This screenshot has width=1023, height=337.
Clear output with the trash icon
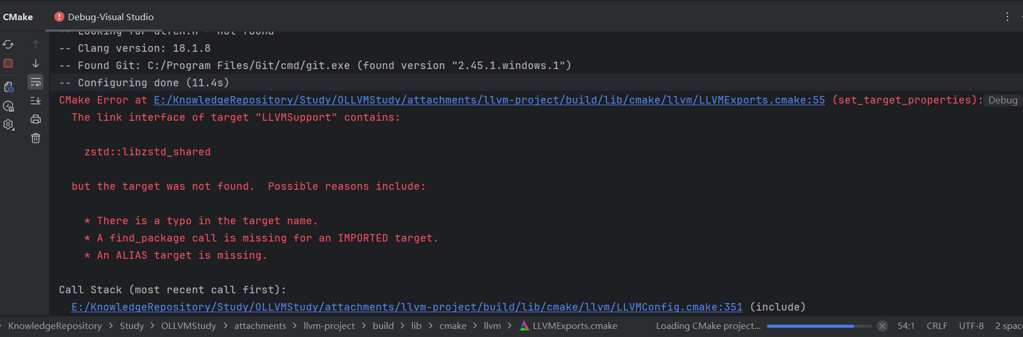[x=36, y=138]
